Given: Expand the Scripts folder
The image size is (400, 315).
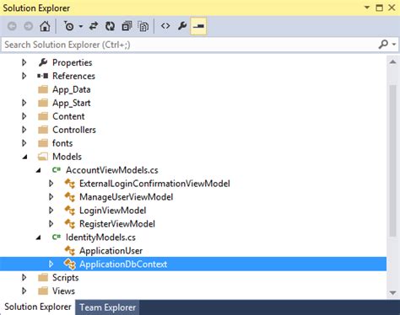Looking at the screenshot, I should click(x=24, y=277).
